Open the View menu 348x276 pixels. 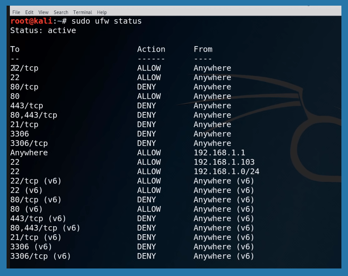point(43,12)
